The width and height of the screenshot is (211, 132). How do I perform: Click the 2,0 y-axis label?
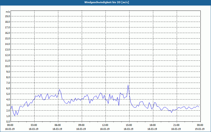click(8, 111)
